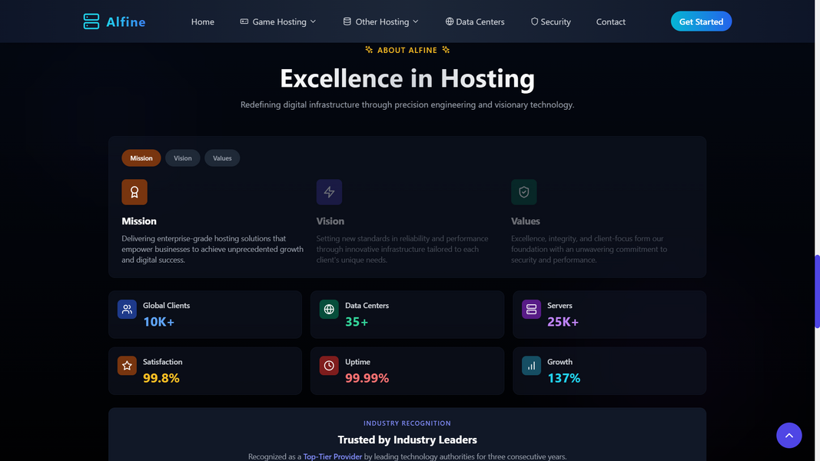Click the Mission award ribbon icon
Viewport: 820px width, 461px height.
coord(134,192)
